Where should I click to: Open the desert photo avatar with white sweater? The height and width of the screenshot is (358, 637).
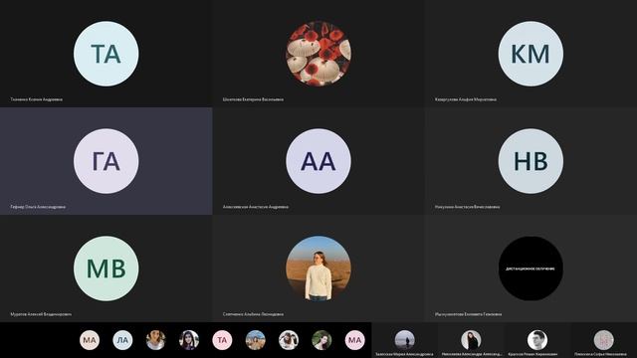318,268
